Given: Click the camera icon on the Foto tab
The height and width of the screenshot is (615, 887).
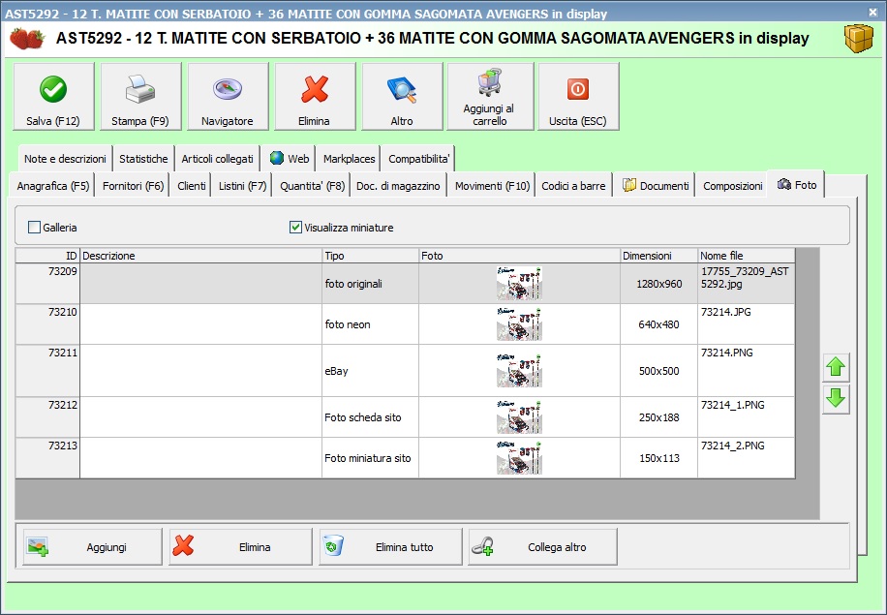Looking at the screenshot, I should (784, 184).
